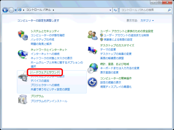Open 視覚ディスプレイの最適化 link
This screenshot has height=130, width=174.
tap(116, 87)
